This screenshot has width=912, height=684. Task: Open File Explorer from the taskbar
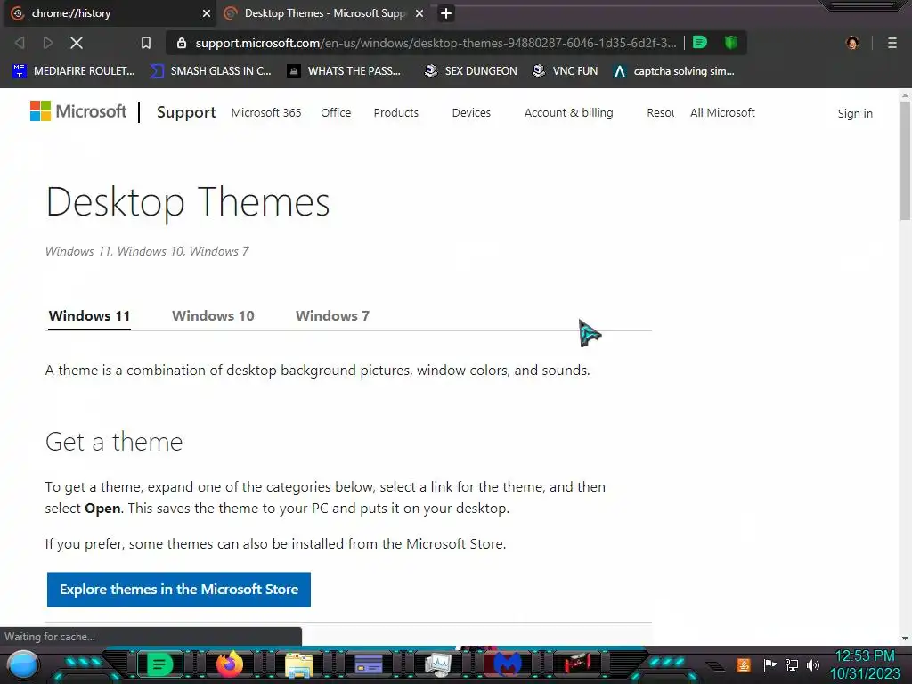(299, 664)
